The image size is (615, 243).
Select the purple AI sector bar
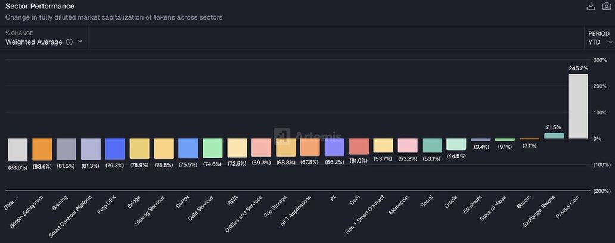tap(334, 147)
